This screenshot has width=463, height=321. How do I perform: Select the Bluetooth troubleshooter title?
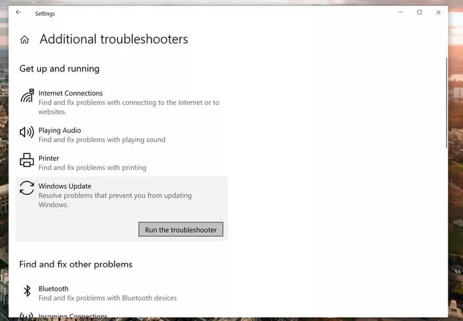[x=54, y=289]
